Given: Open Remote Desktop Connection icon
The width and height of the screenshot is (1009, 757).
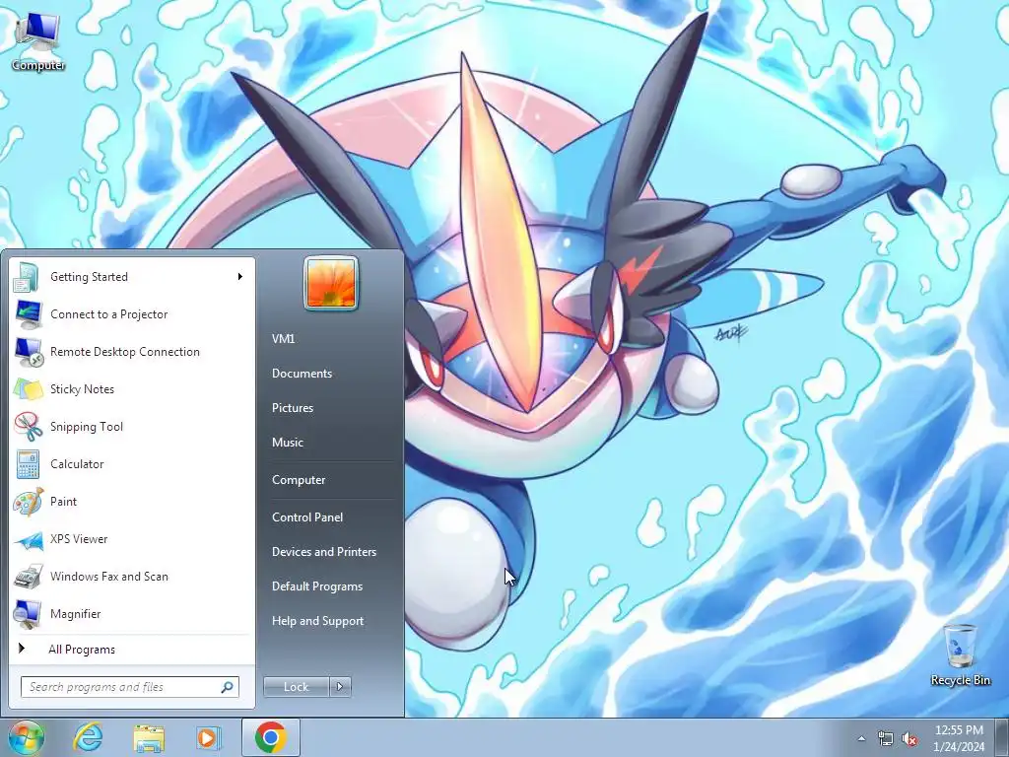Looking at the screenshot, I should point(28,352).
